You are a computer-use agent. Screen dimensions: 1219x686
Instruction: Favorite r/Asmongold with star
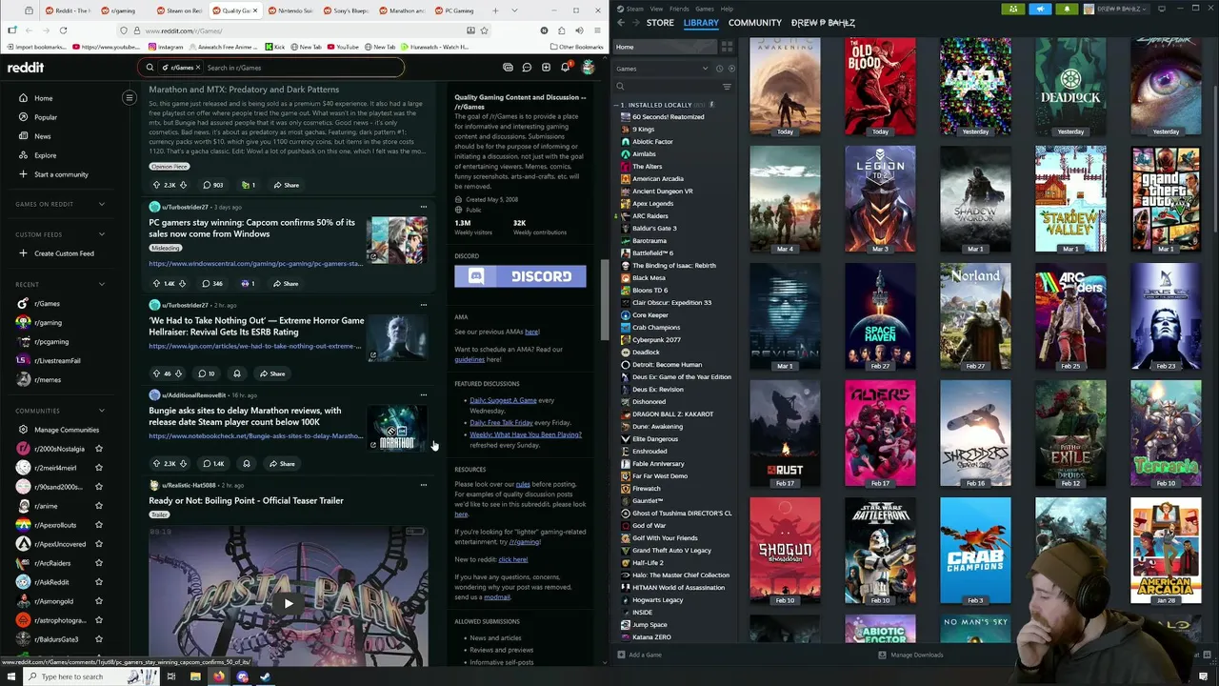98,601
